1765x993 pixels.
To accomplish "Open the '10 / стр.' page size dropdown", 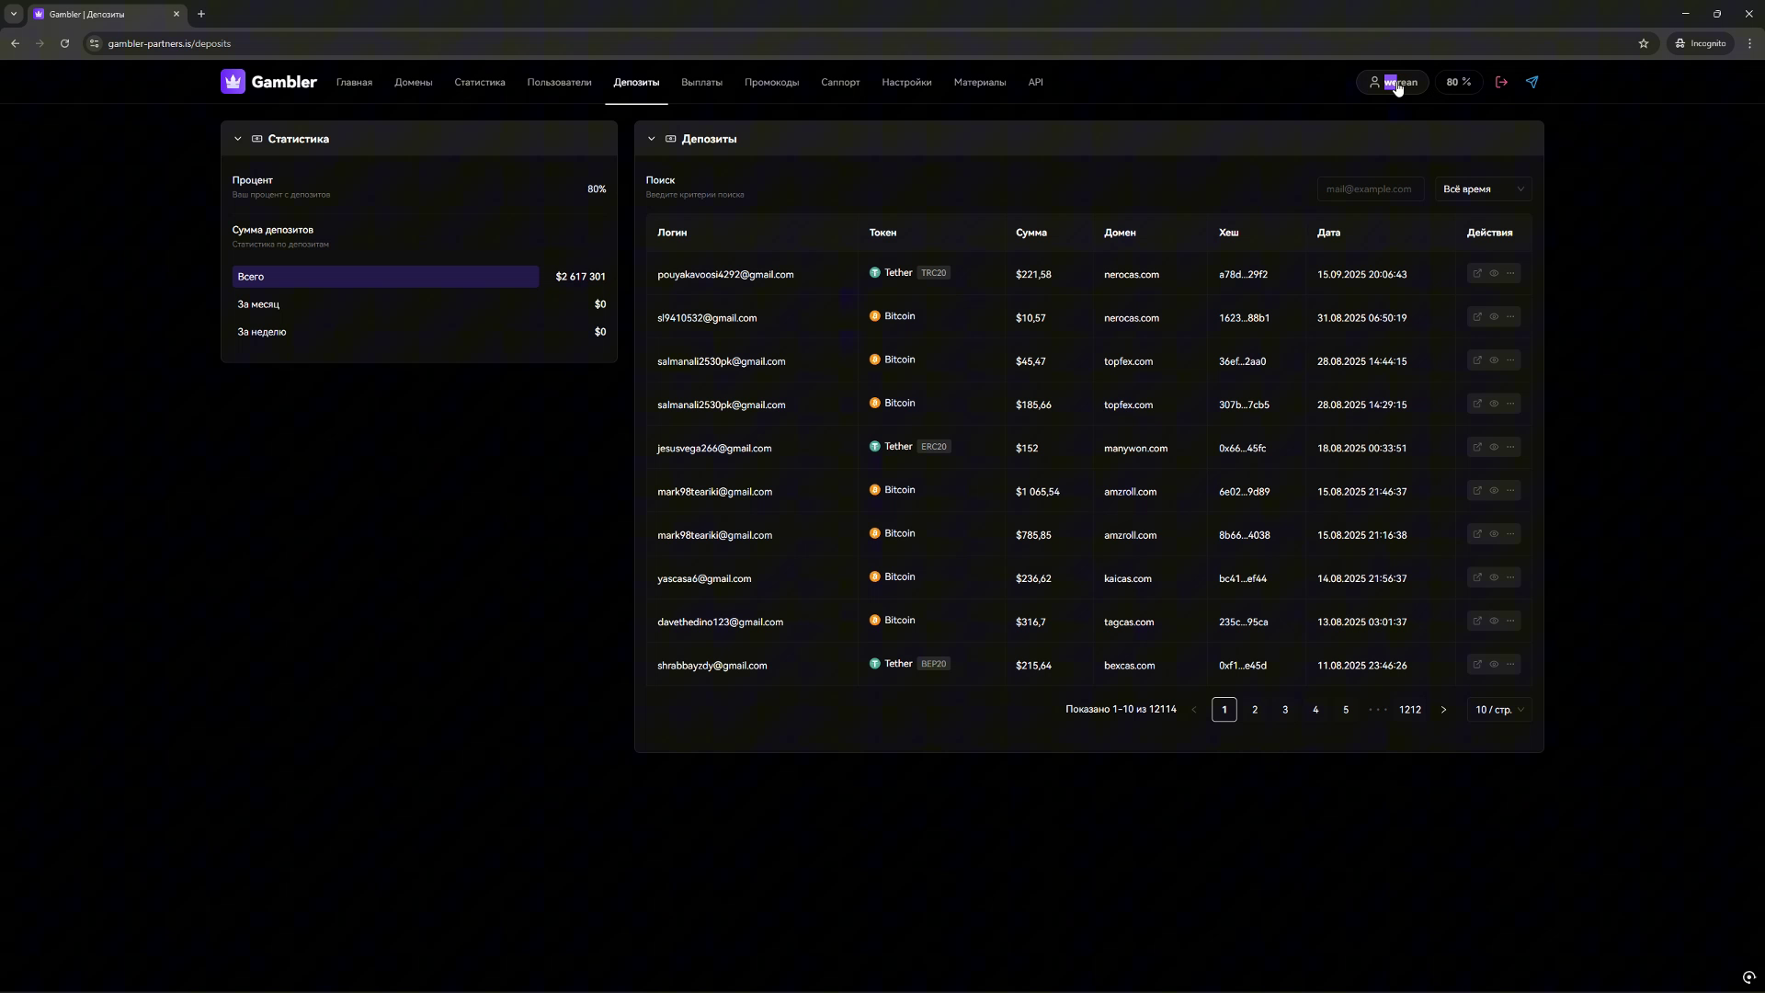I will pyautogui.click(x=1498, y=710).
